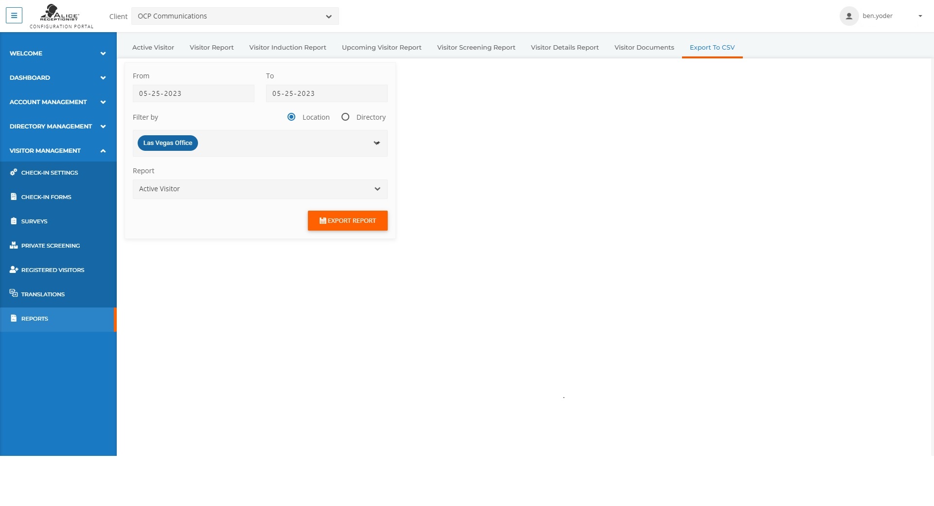Viewport: 934px width, 506px height.
Task: Switch to the Visitor Report tab
Action: coord(212,48)
